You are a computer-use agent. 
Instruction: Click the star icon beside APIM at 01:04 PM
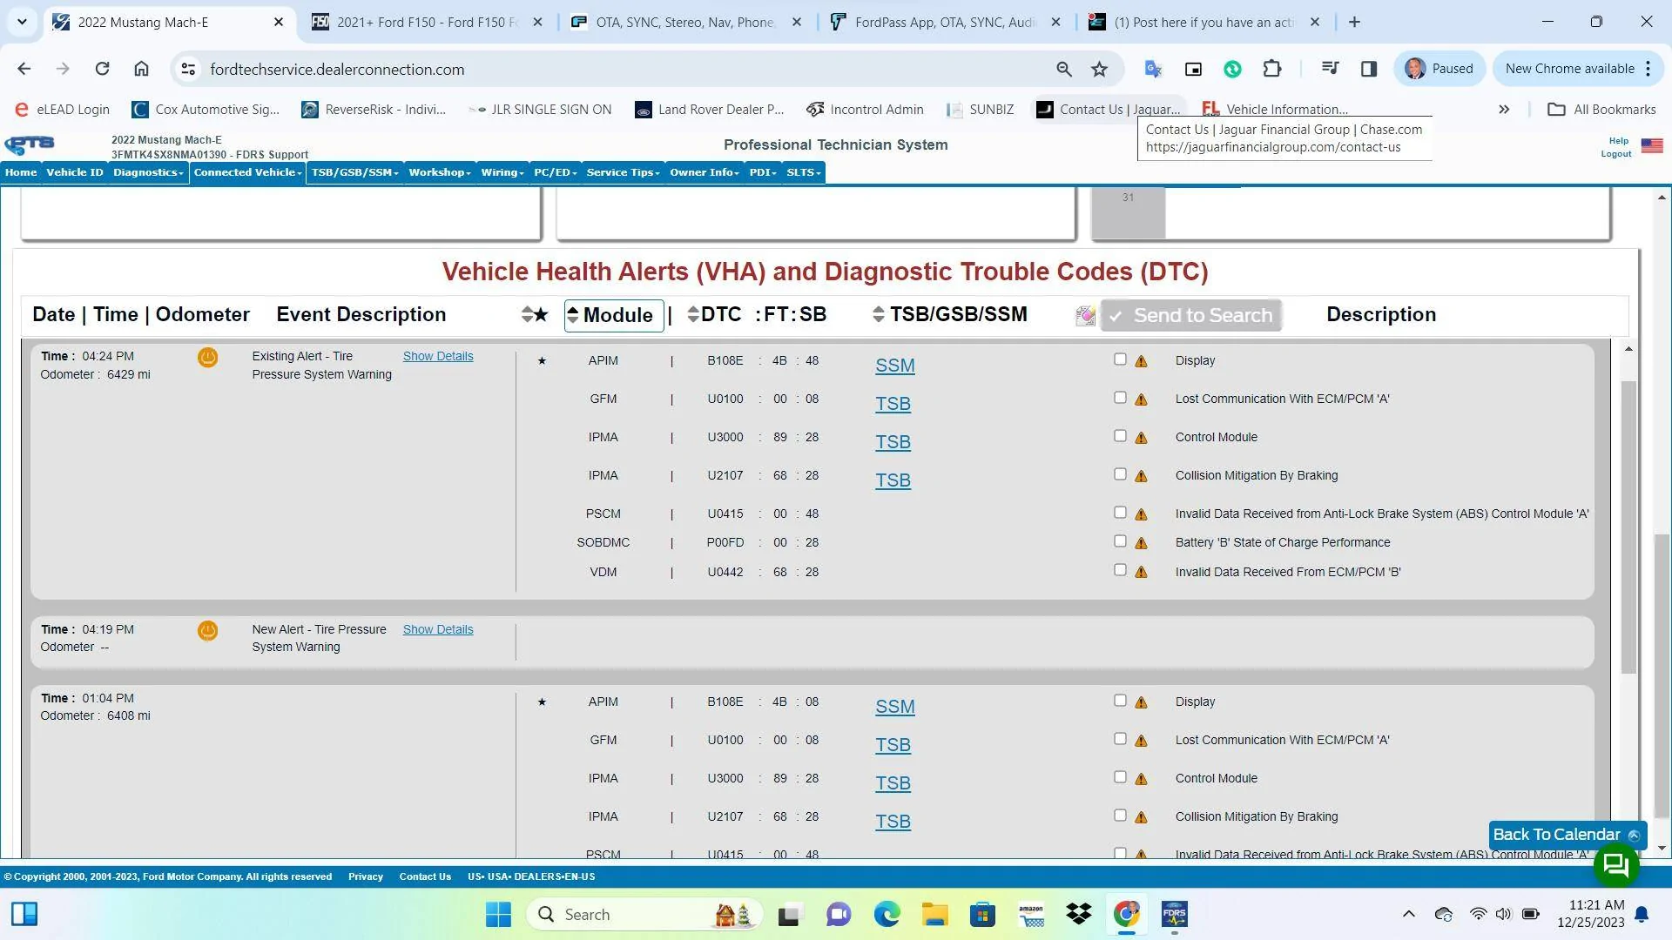point(542,702)
